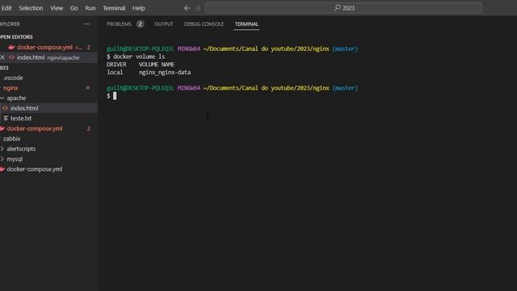Open zabbix docker-compose.yml file

(x=35, y=169)
